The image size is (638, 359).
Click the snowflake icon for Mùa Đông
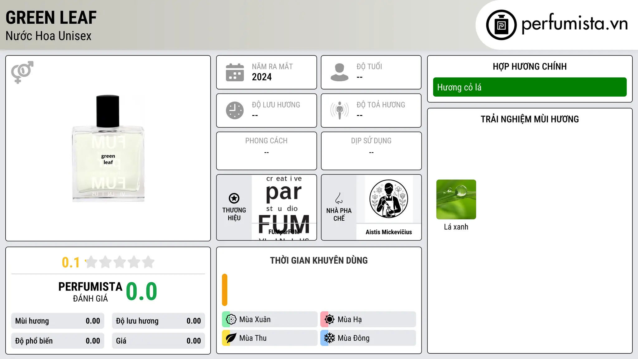coord(330,338)
